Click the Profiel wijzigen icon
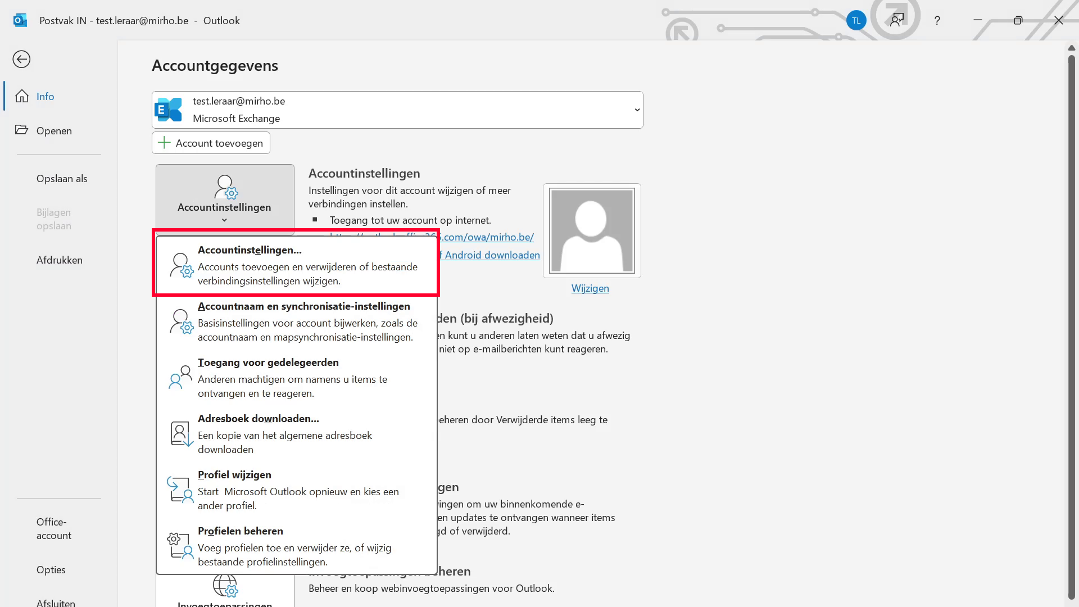The width and height of the screenshot is (1079, 607). click(180, 490)
